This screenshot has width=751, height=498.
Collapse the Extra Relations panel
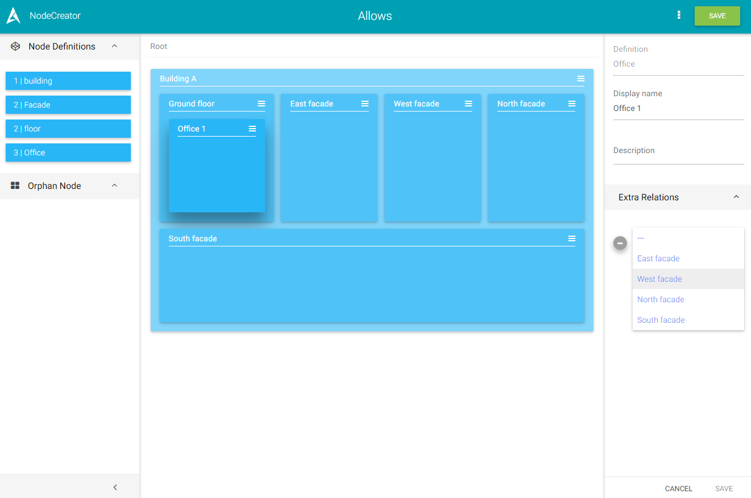pos(736,197)
